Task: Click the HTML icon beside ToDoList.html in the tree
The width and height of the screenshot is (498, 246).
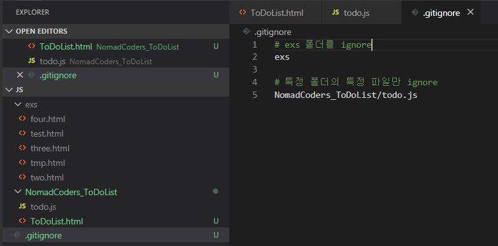Action: coord(22,221)
